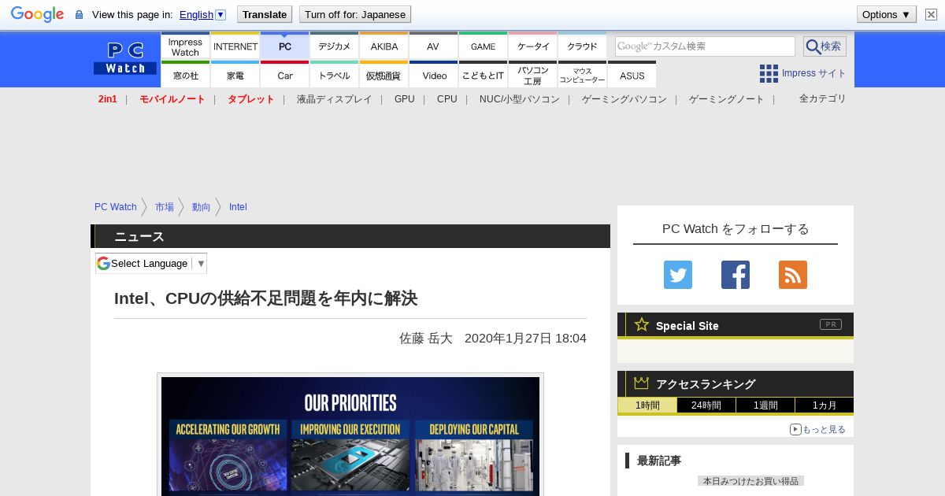This screenshot has height=496, width=945.
Task: Open the translate Options menu
Action: [886, 14]
